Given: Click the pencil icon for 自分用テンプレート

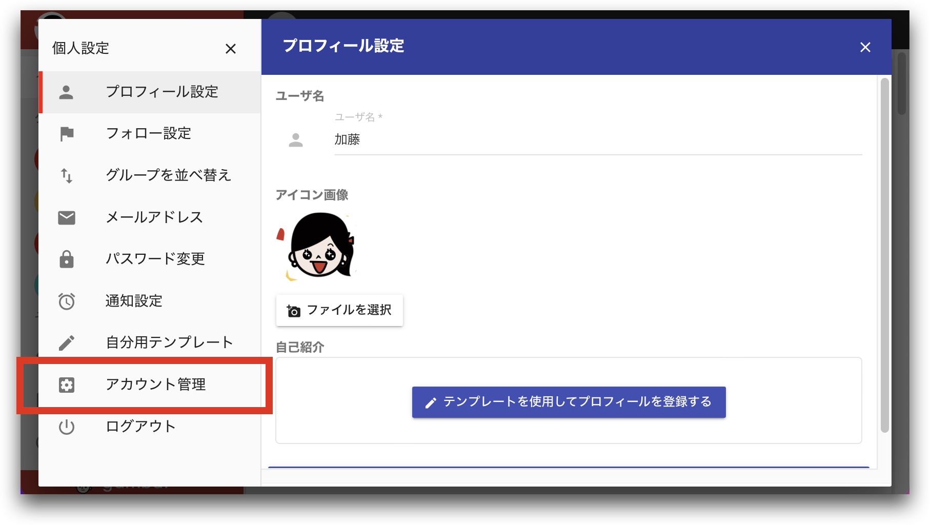Looking at the screenshot, I should [x=67, y=343].
